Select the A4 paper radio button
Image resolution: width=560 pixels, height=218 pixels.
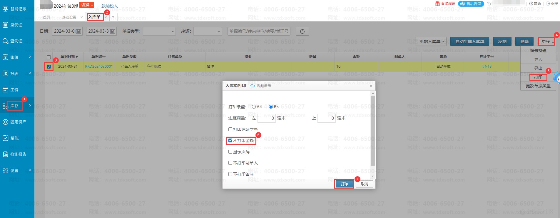(254, 107)
